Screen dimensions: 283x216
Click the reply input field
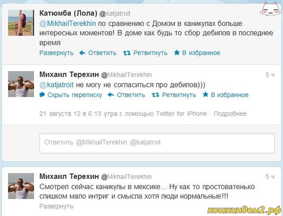pyautogui.click(x=157, y=142)
